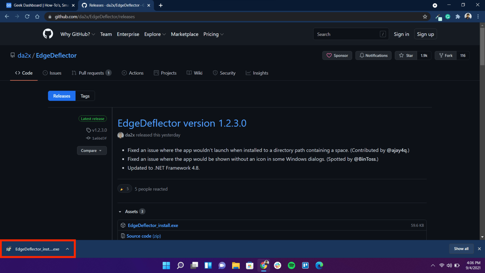Click Sign in

tap(401, 34)
